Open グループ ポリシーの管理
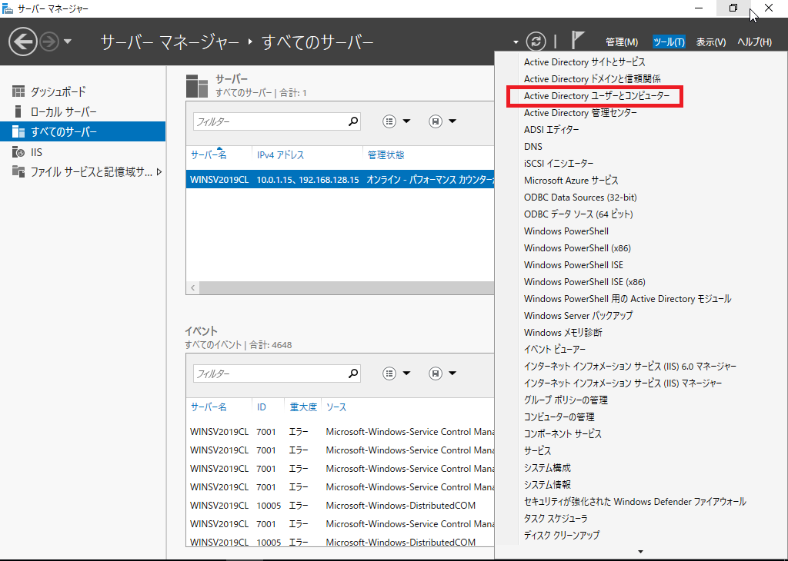 tap(566, 400)
